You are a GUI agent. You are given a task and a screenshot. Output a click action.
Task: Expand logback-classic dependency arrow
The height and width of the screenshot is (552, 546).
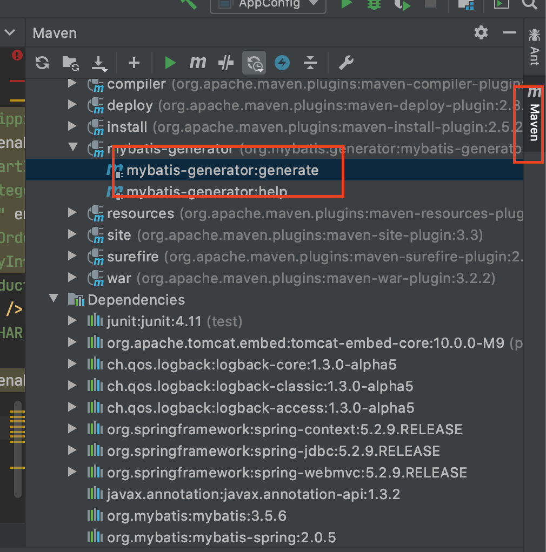pos(72,386)
